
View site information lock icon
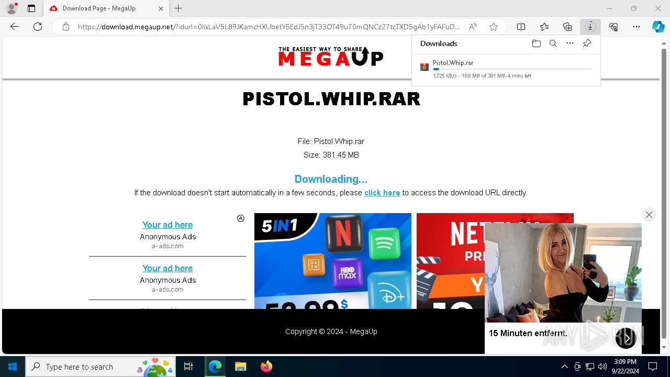(x=66, y=27)
